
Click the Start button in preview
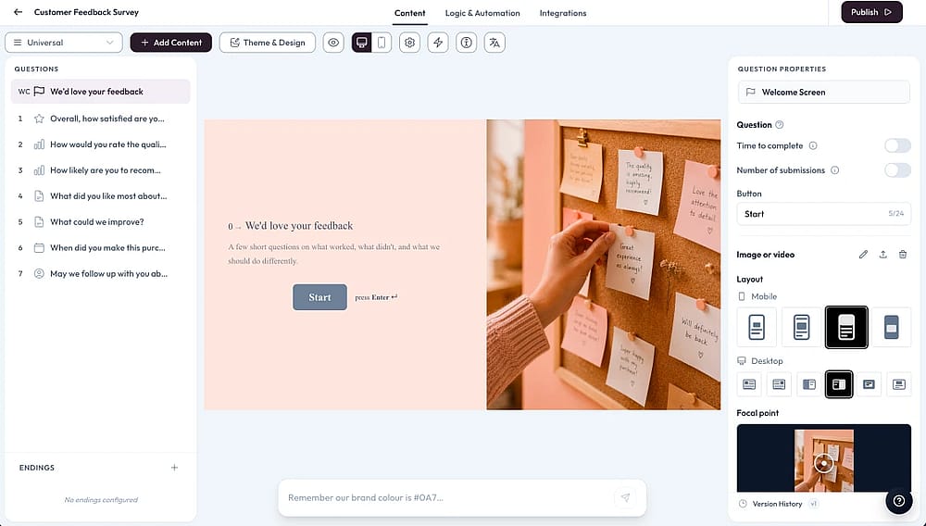tap(319, 297)
